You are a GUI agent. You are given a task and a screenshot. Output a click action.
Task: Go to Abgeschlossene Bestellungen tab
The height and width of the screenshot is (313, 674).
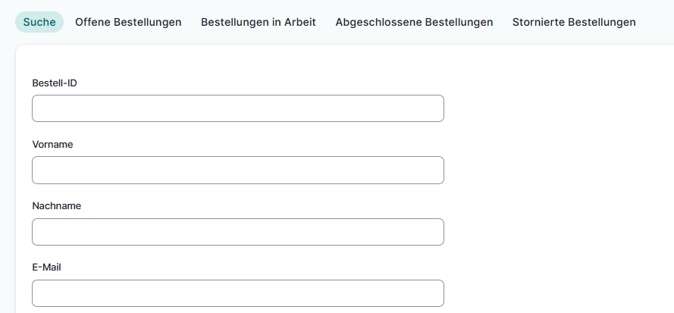(414, 22)
